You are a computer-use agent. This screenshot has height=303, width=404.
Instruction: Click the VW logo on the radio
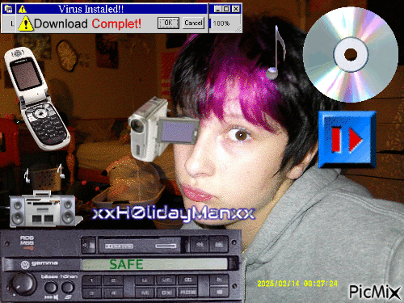(x=25, y=265)
